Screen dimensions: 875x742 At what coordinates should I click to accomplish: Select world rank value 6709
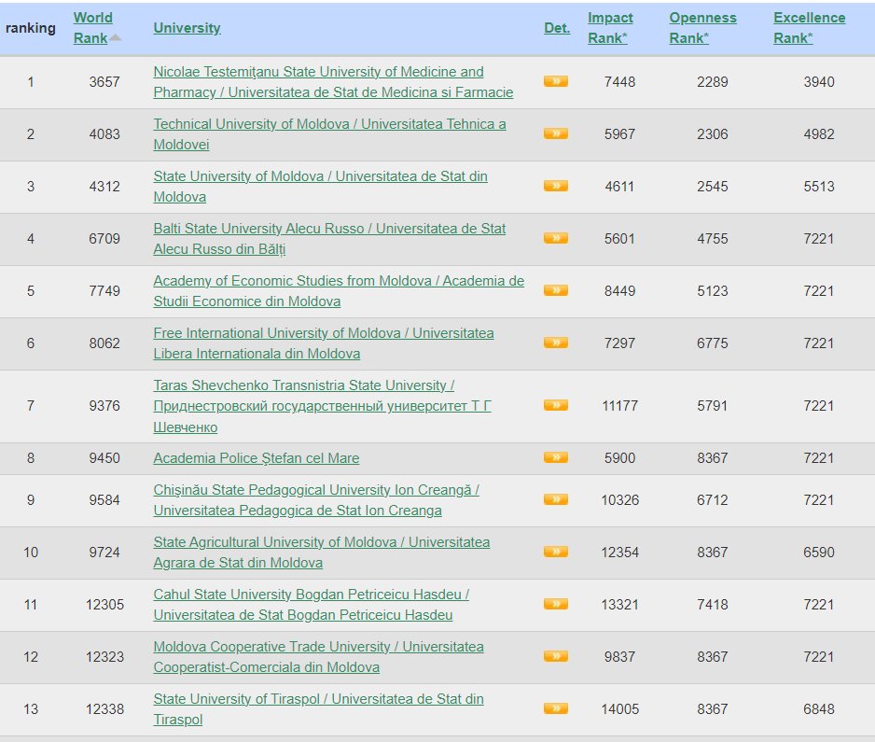coord(104,238)
